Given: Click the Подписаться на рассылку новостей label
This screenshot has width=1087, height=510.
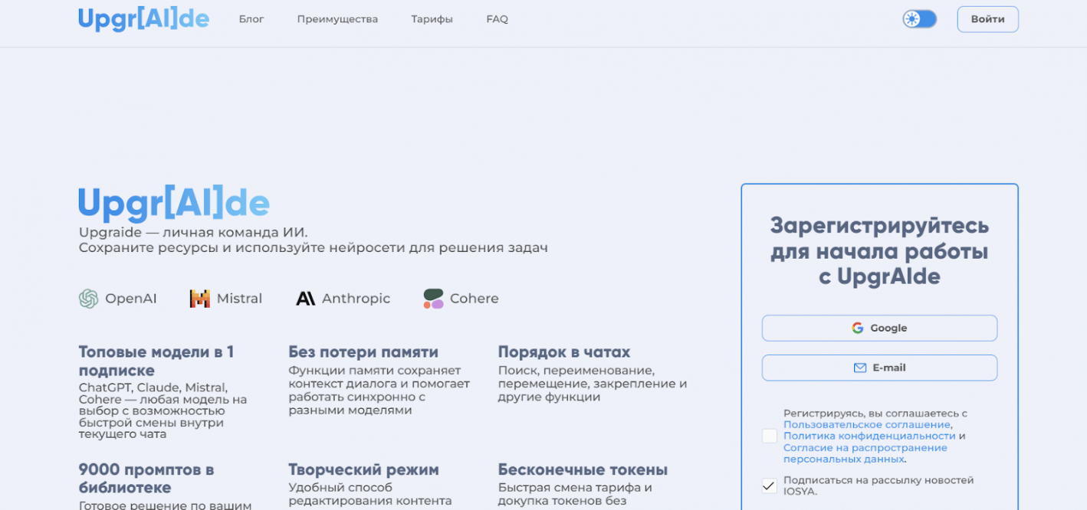Looking at the screenshot, I should (x=878, y=485).
